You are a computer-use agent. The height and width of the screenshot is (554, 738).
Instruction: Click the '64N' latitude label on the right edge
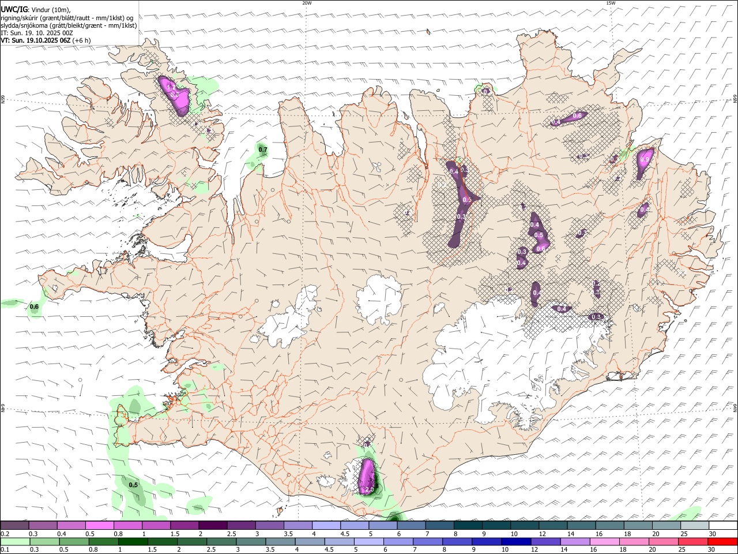tap(735, 407)
